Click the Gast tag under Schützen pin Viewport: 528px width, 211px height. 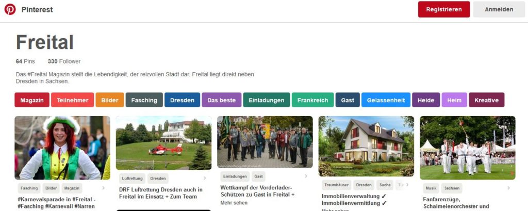click(x=259, y=176)
